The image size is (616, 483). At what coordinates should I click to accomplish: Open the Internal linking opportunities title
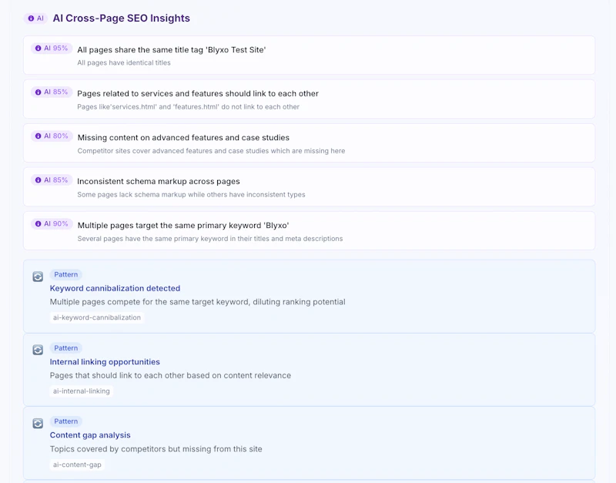click(x=105, y=361)
